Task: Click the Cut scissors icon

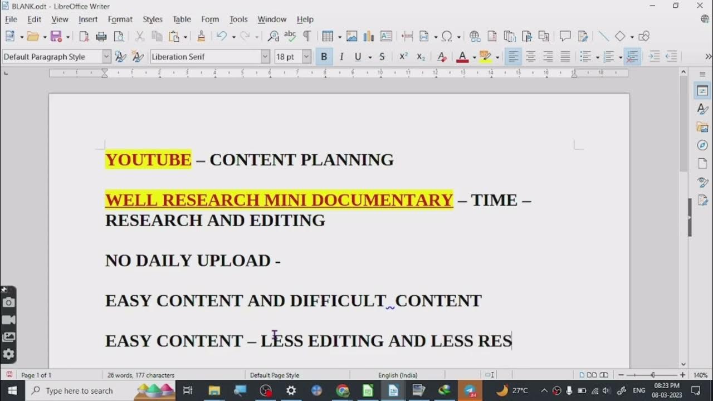Action: click(x=140, y=36)
